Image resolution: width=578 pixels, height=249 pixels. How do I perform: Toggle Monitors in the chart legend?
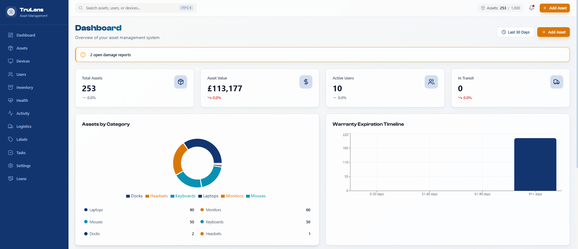click(232, 196)
